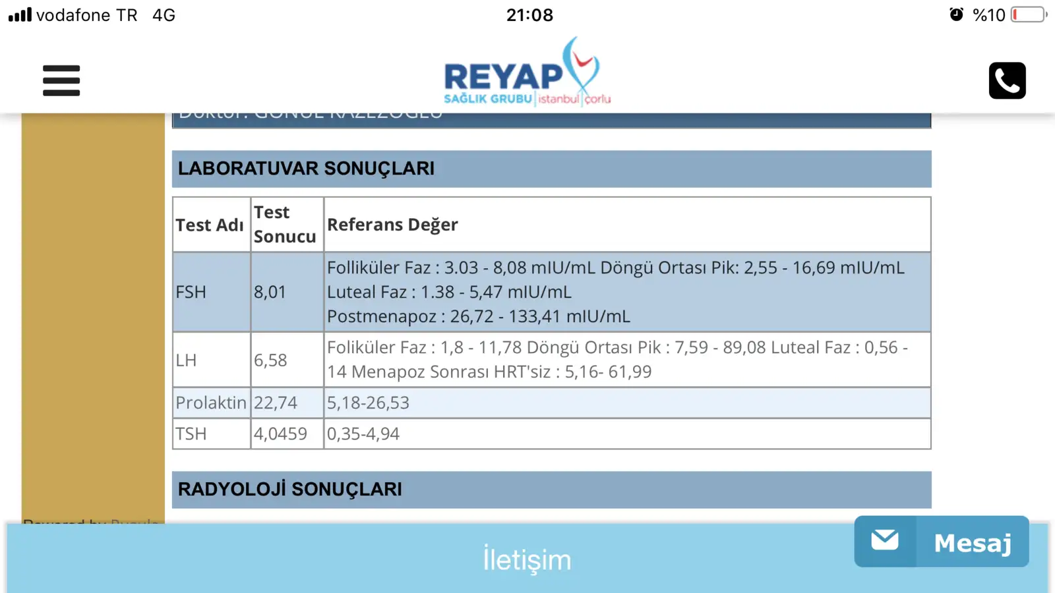Select the Postmenapoz 26,72 - 133,41 line
The height and width of the screenshot is (593, 1055).
479,316
